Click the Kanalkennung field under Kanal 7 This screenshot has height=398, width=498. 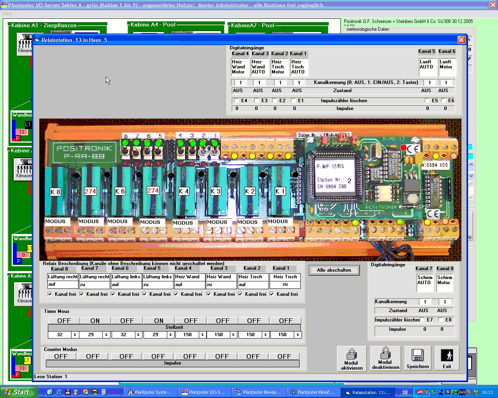click(x=425, y=302)
